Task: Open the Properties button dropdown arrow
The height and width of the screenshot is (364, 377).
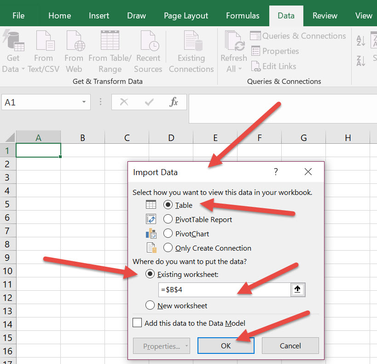Action: 186,346
